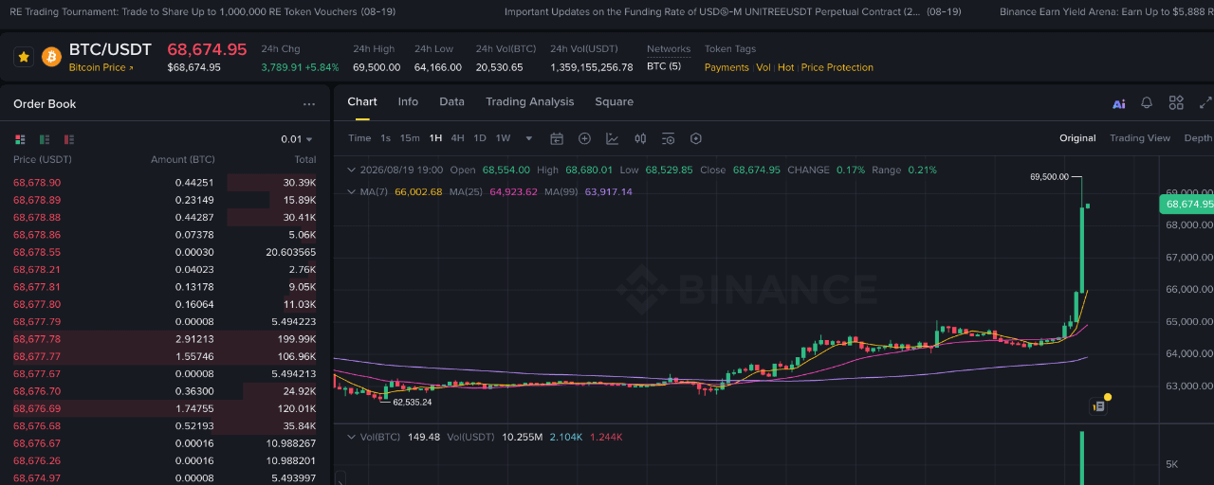Click the orange Bitcoin coin logo
Image resolution: width=1214 pixels, height=485 pixels.
pos(51,57)
